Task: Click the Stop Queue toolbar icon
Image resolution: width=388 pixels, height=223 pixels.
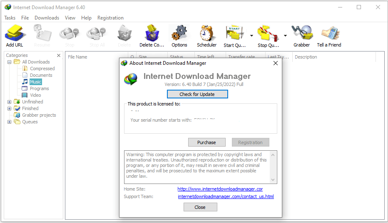Action: coord(268,33)
